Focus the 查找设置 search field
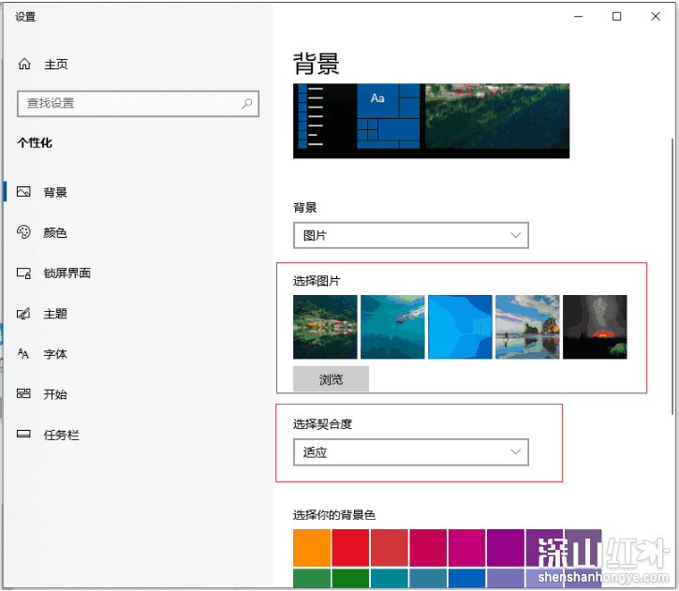 click(138, 103)
